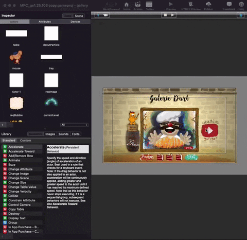Open the Actors tab
247x240 pixels.
(14, 22)
